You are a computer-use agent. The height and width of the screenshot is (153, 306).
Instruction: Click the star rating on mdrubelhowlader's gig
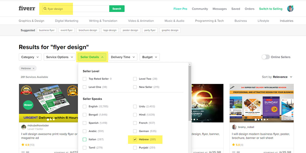(23, 145)
